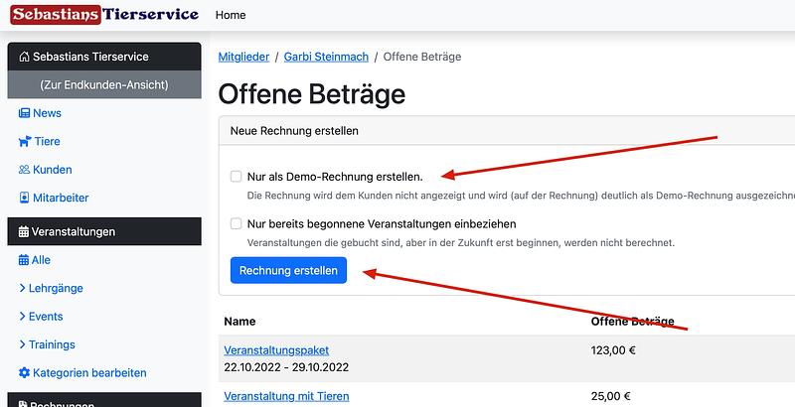Image resolution: width=795 pixels, height=407 pixels.
Task: Open the Veranstaltungspaket link
Action: [x=276, y=349]
